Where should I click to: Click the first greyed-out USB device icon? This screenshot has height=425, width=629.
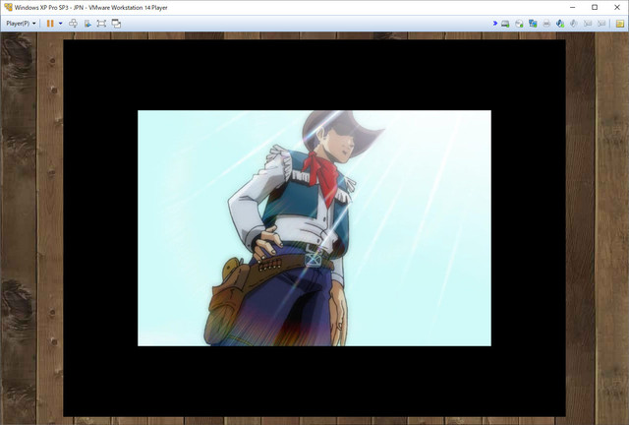point(588,24)
